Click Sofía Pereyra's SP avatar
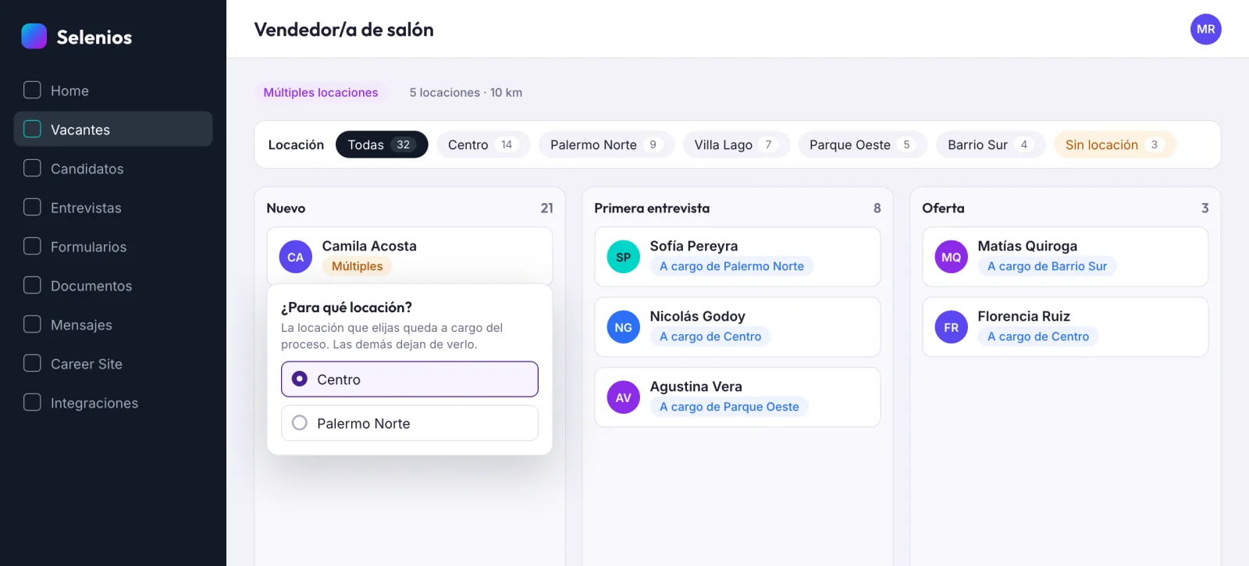The height and width of the screenshot is (566, 1249). click(x=624, y=257)
